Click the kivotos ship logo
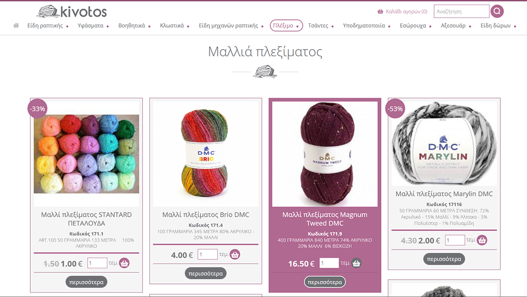 point(71,11)
